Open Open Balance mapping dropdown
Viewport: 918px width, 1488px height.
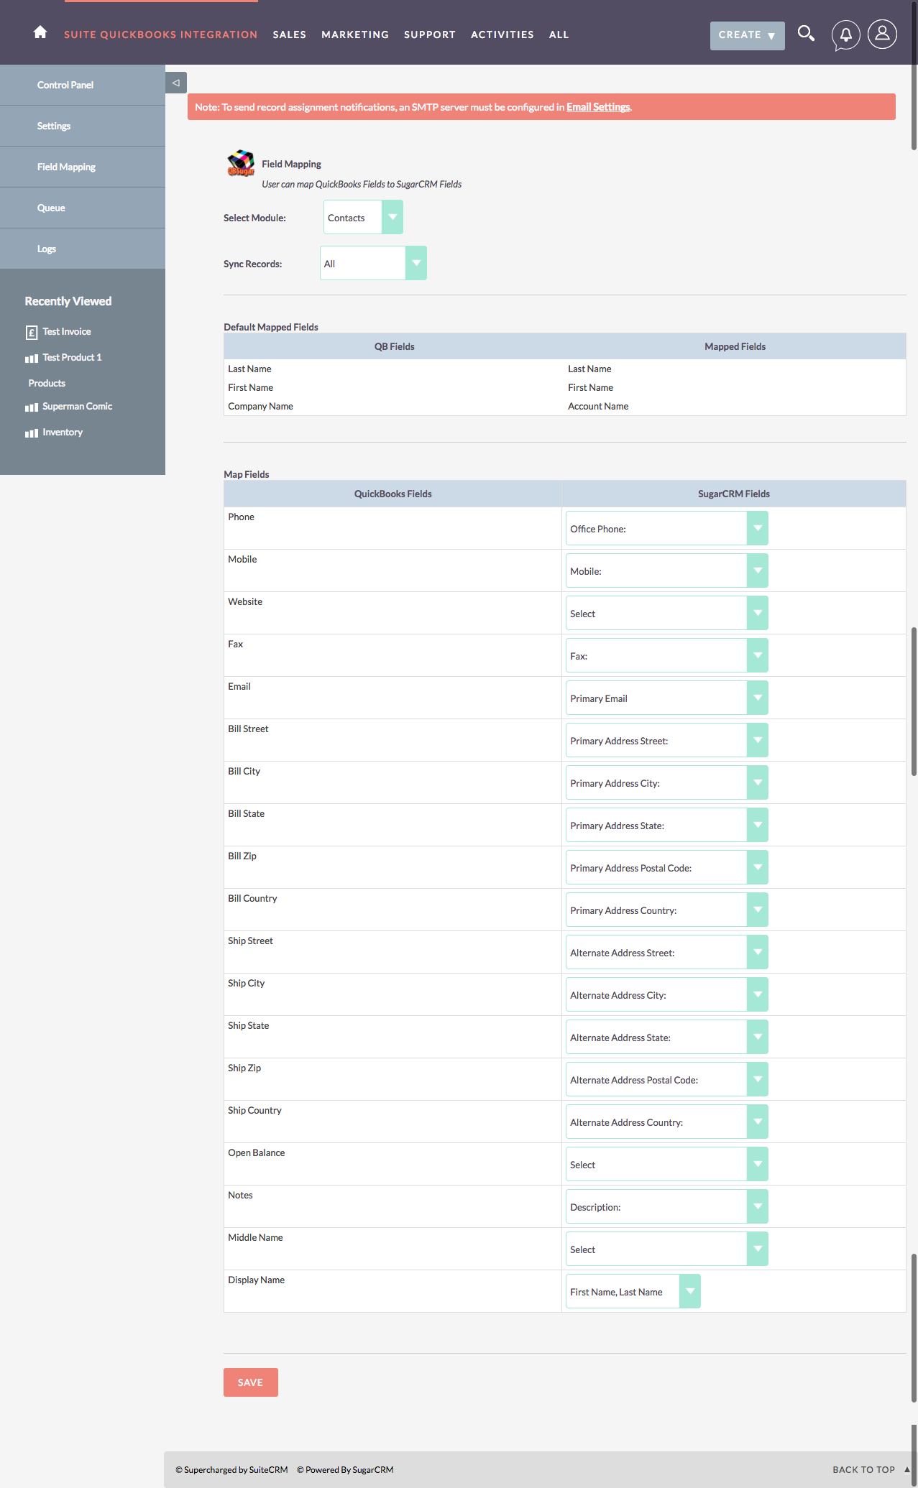coord(666,1164)
